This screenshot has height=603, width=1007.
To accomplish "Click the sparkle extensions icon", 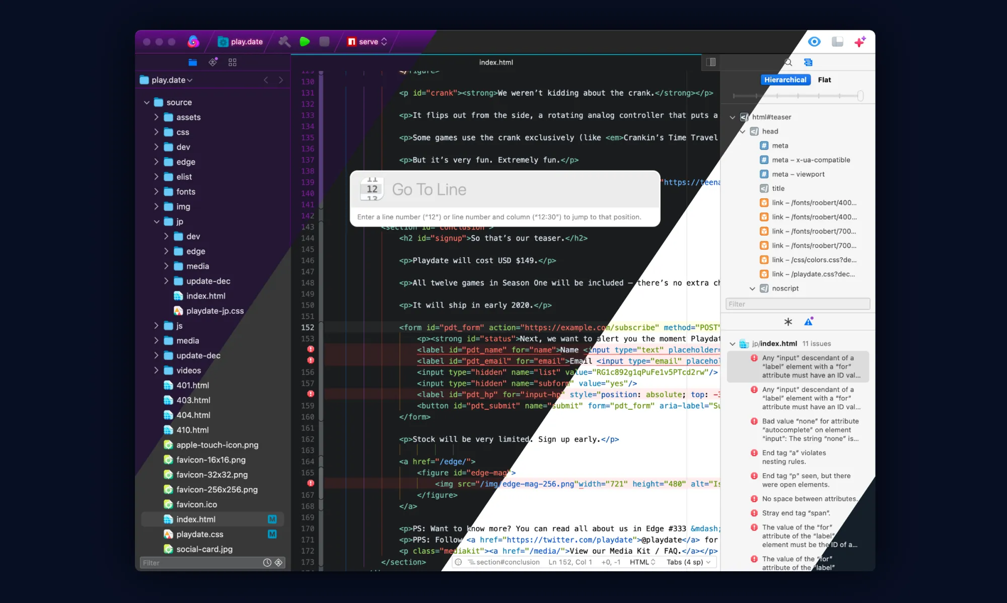I will pyautogui.click(x=860, y=42).
